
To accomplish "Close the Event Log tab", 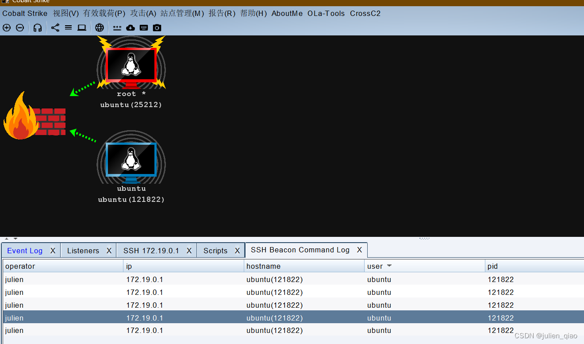I will click(53, 251).
